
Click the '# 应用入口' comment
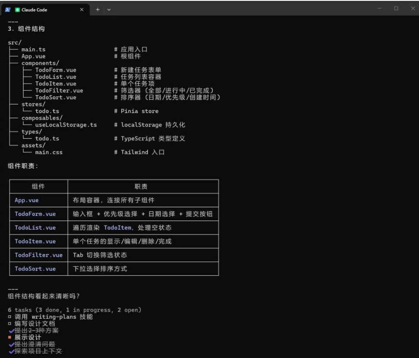click(x=131, y=49)
